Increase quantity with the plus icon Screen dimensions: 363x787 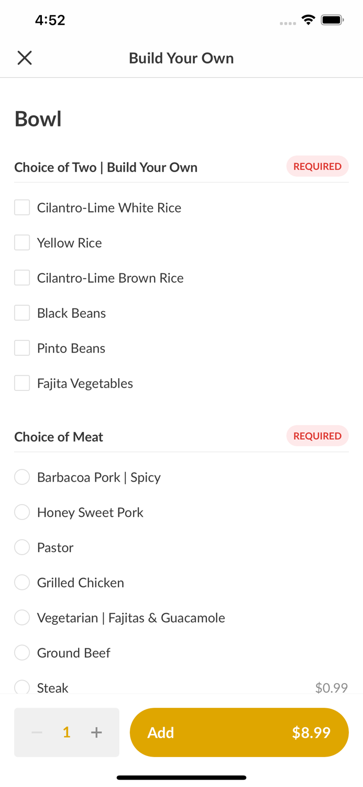click(x=96, y=732)
